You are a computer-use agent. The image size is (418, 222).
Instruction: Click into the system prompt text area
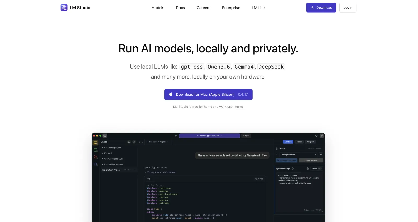point(300,193)
